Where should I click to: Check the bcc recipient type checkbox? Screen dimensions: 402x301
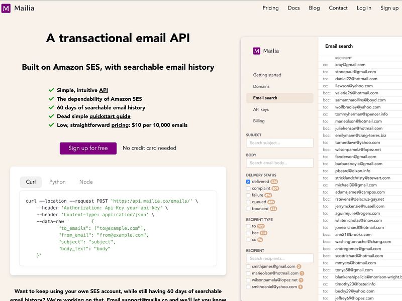point(248,233)
